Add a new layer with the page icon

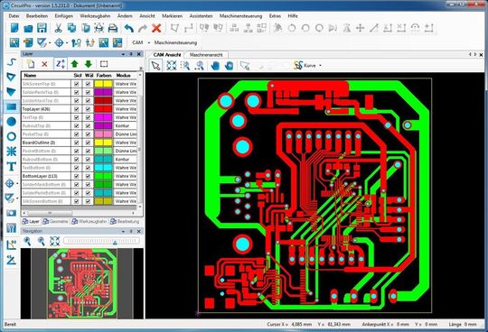pos(31,64)
